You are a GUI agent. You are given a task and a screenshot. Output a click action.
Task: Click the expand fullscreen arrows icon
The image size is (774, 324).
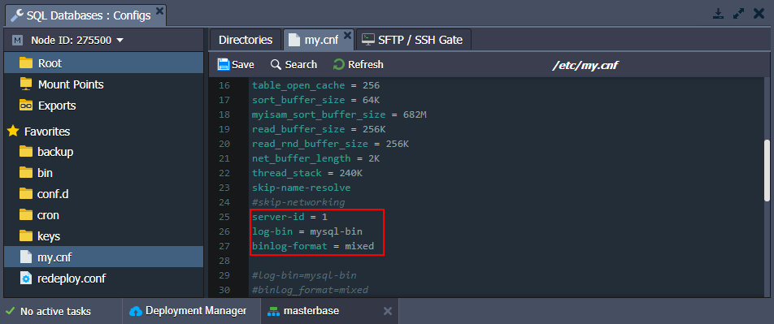tap(738, 14)
